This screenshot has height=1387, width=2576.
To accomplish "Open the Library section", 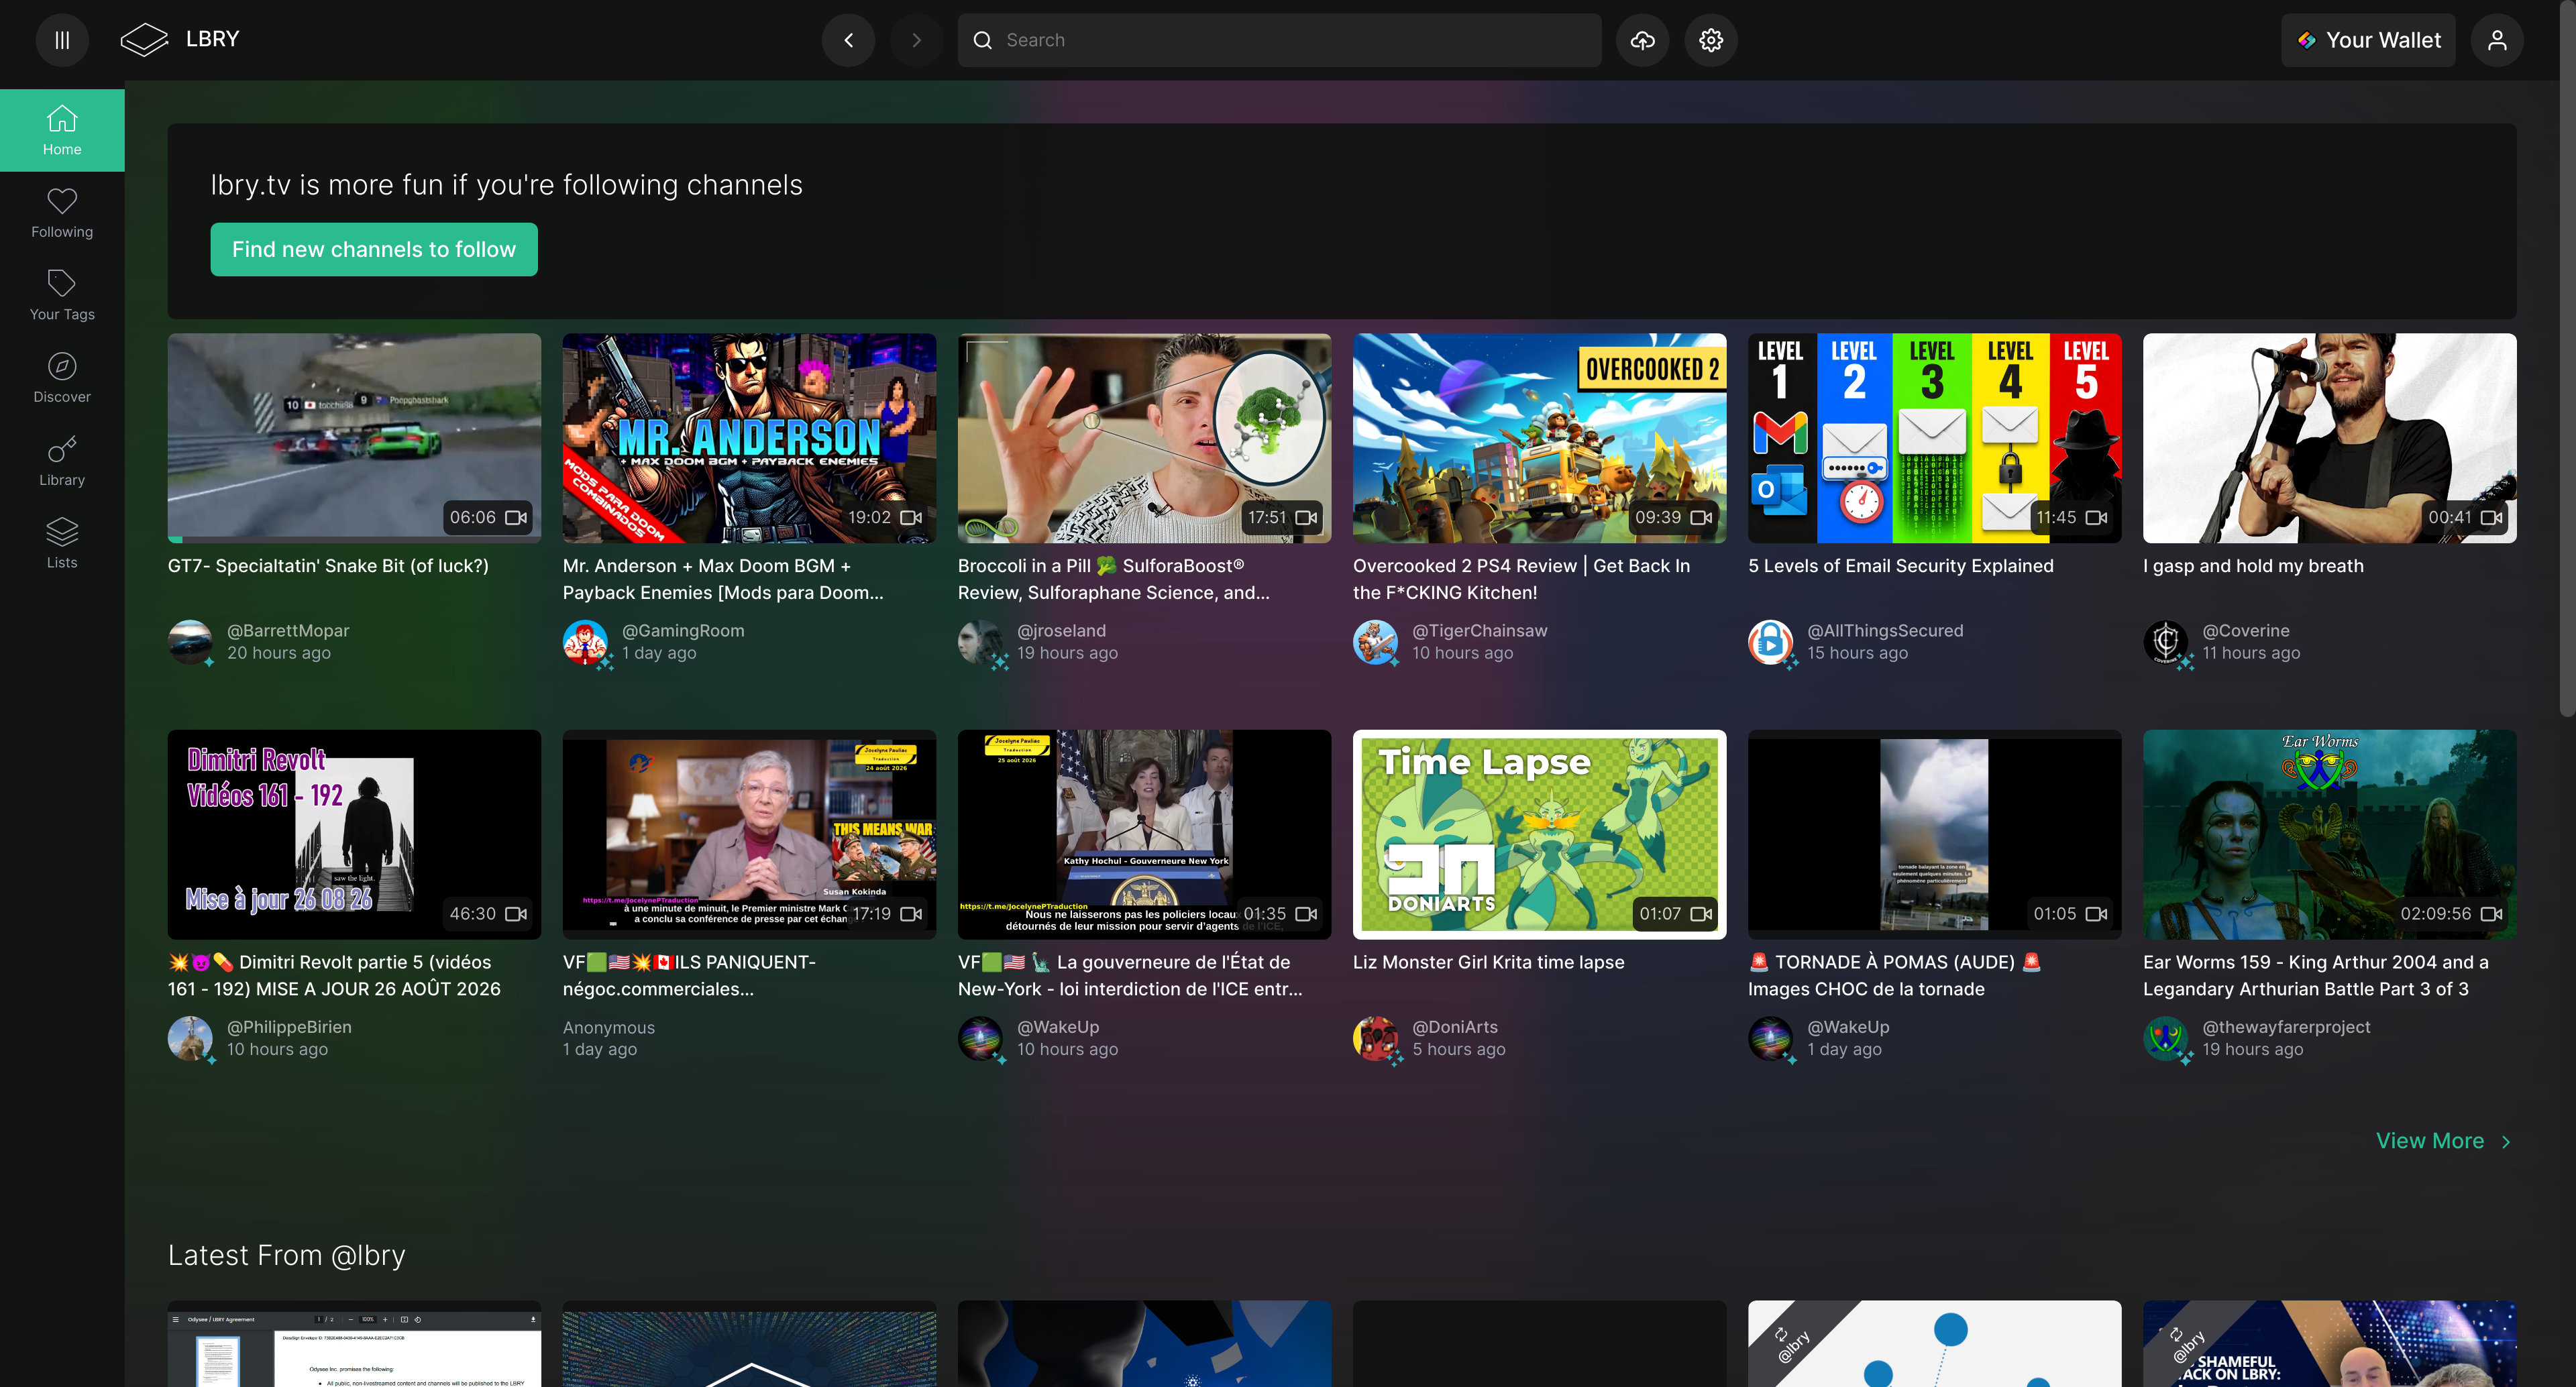I will click(x=62, y=461).
